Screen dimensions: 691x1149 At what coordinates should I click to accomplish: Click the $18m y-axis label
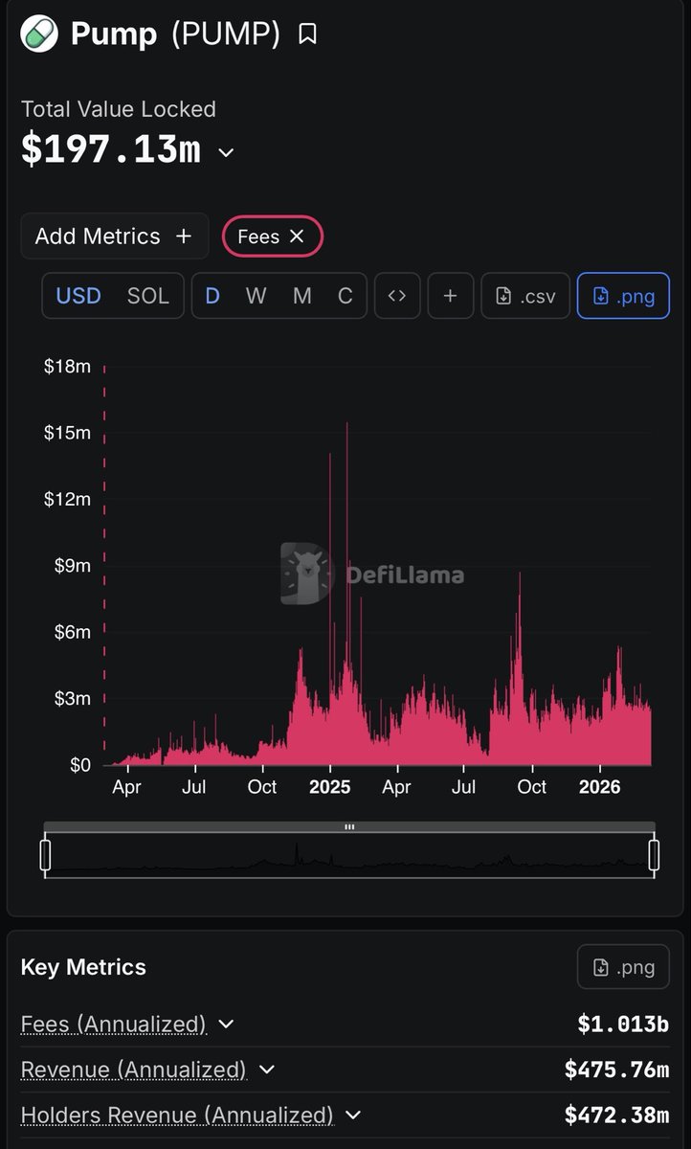[67, 367]
